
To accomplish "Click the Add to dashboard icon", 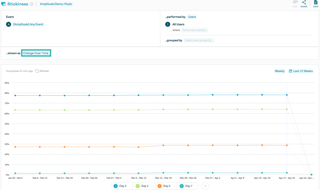I will [x=295, y=2].
